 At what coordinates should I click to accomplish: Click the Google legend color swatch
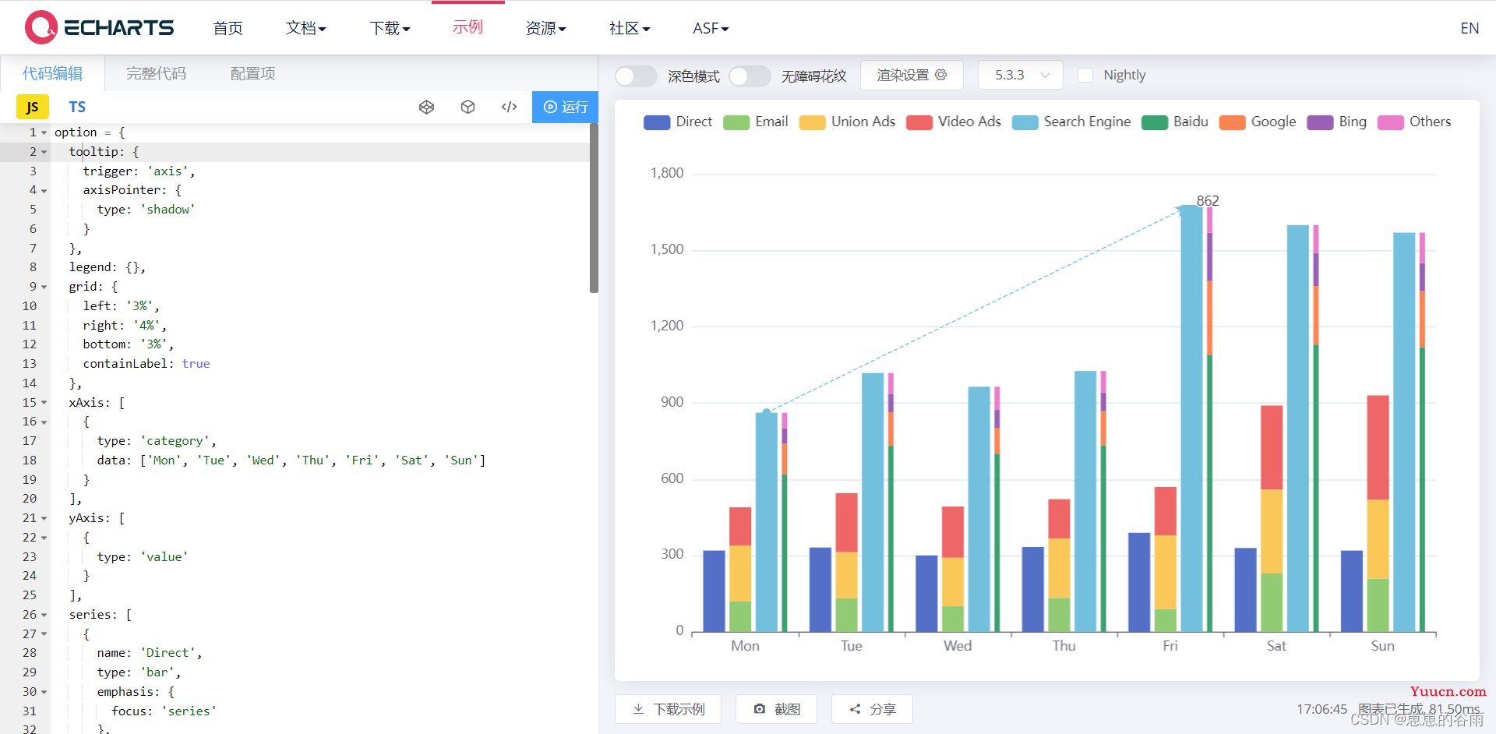tap(1232, 122)
